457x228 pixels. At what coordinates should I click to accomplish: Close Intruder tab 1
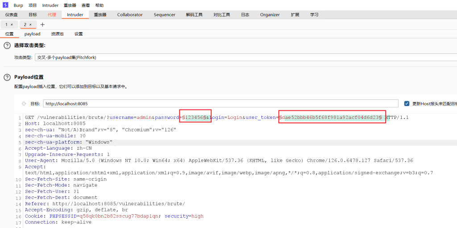12,24
